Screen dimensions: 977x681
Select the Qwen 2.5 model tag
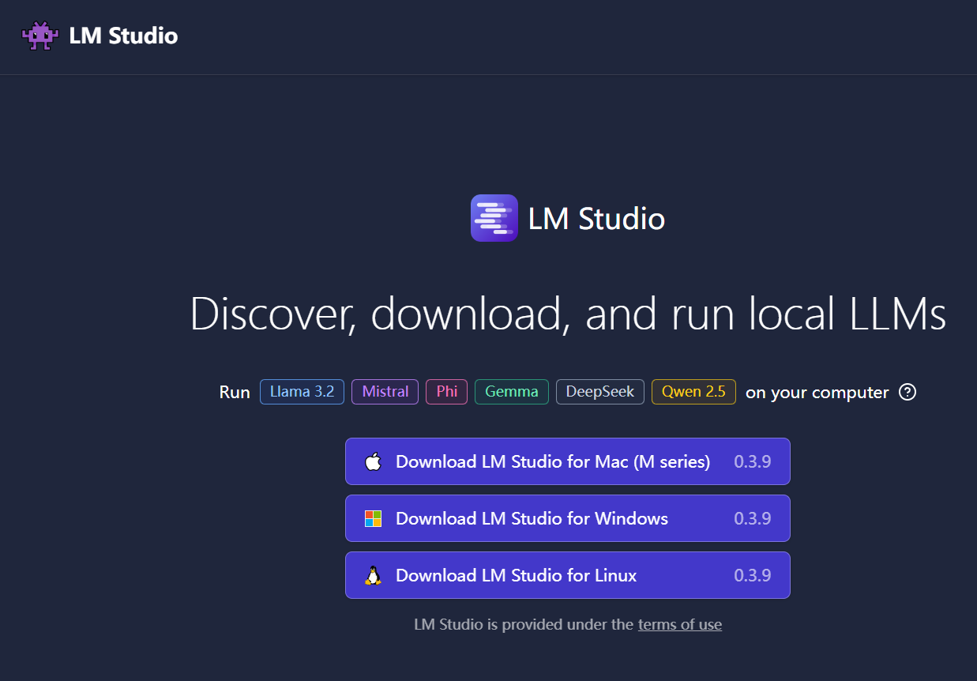coord(693,392)
